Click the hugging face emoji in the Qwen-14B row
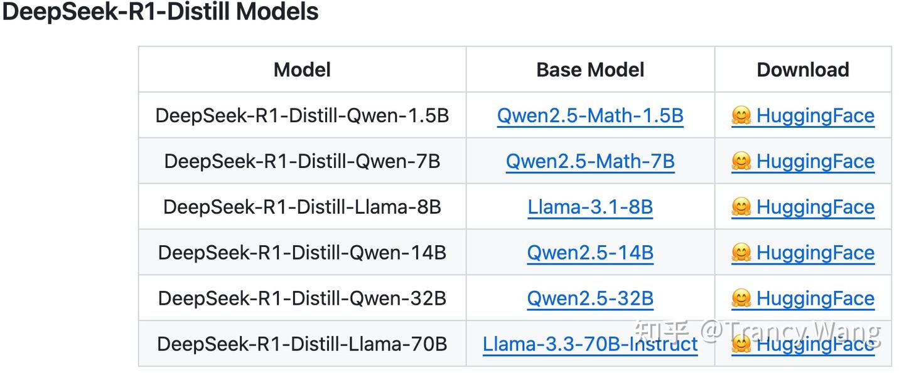The width and height of the screenshot is (904, 373). (x=741, y=253)
